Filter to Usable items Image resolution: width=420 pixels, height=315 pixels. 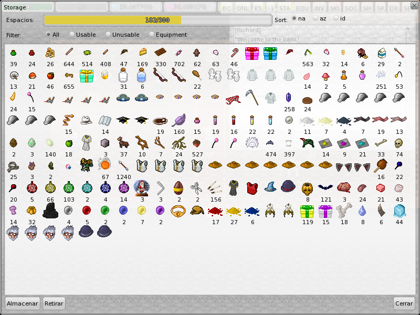click(82, 35)
